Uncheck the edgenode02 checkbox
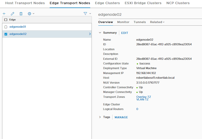 (6, 34)
